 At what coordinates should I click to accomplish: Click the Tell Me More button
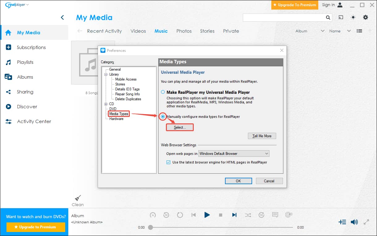point(262,136)
